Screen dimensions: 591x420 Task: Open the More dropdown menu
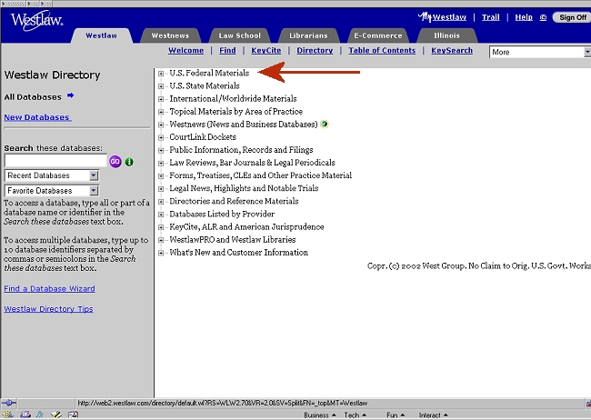[x=540, y=52]
